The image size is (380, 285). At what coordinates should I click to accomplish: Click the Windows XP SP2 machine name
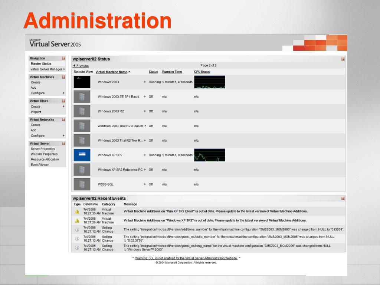tap(110, 155)
